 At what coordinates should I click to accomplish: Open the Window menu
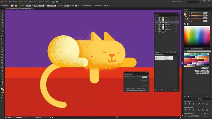tap(41, 2)
